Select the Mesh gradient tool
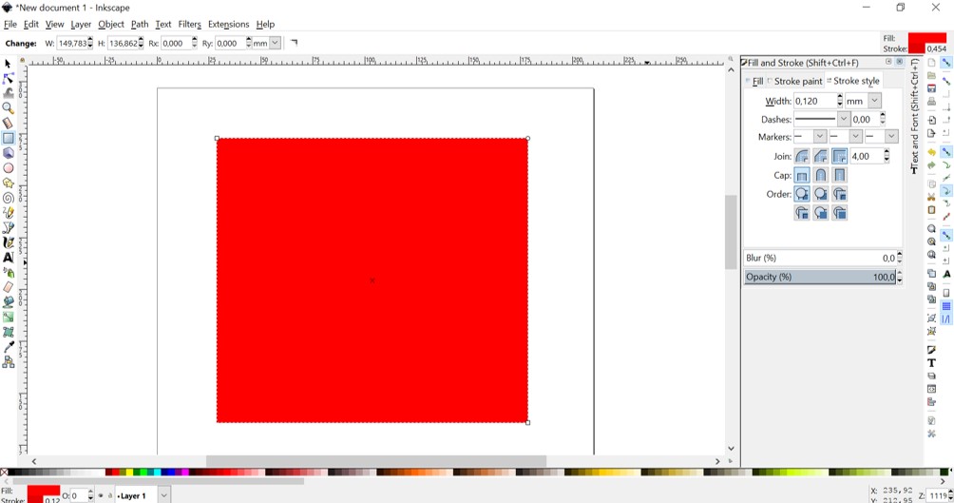Image resolution: width=954 pixels, height=503 pixels. [x=8, y=332]
